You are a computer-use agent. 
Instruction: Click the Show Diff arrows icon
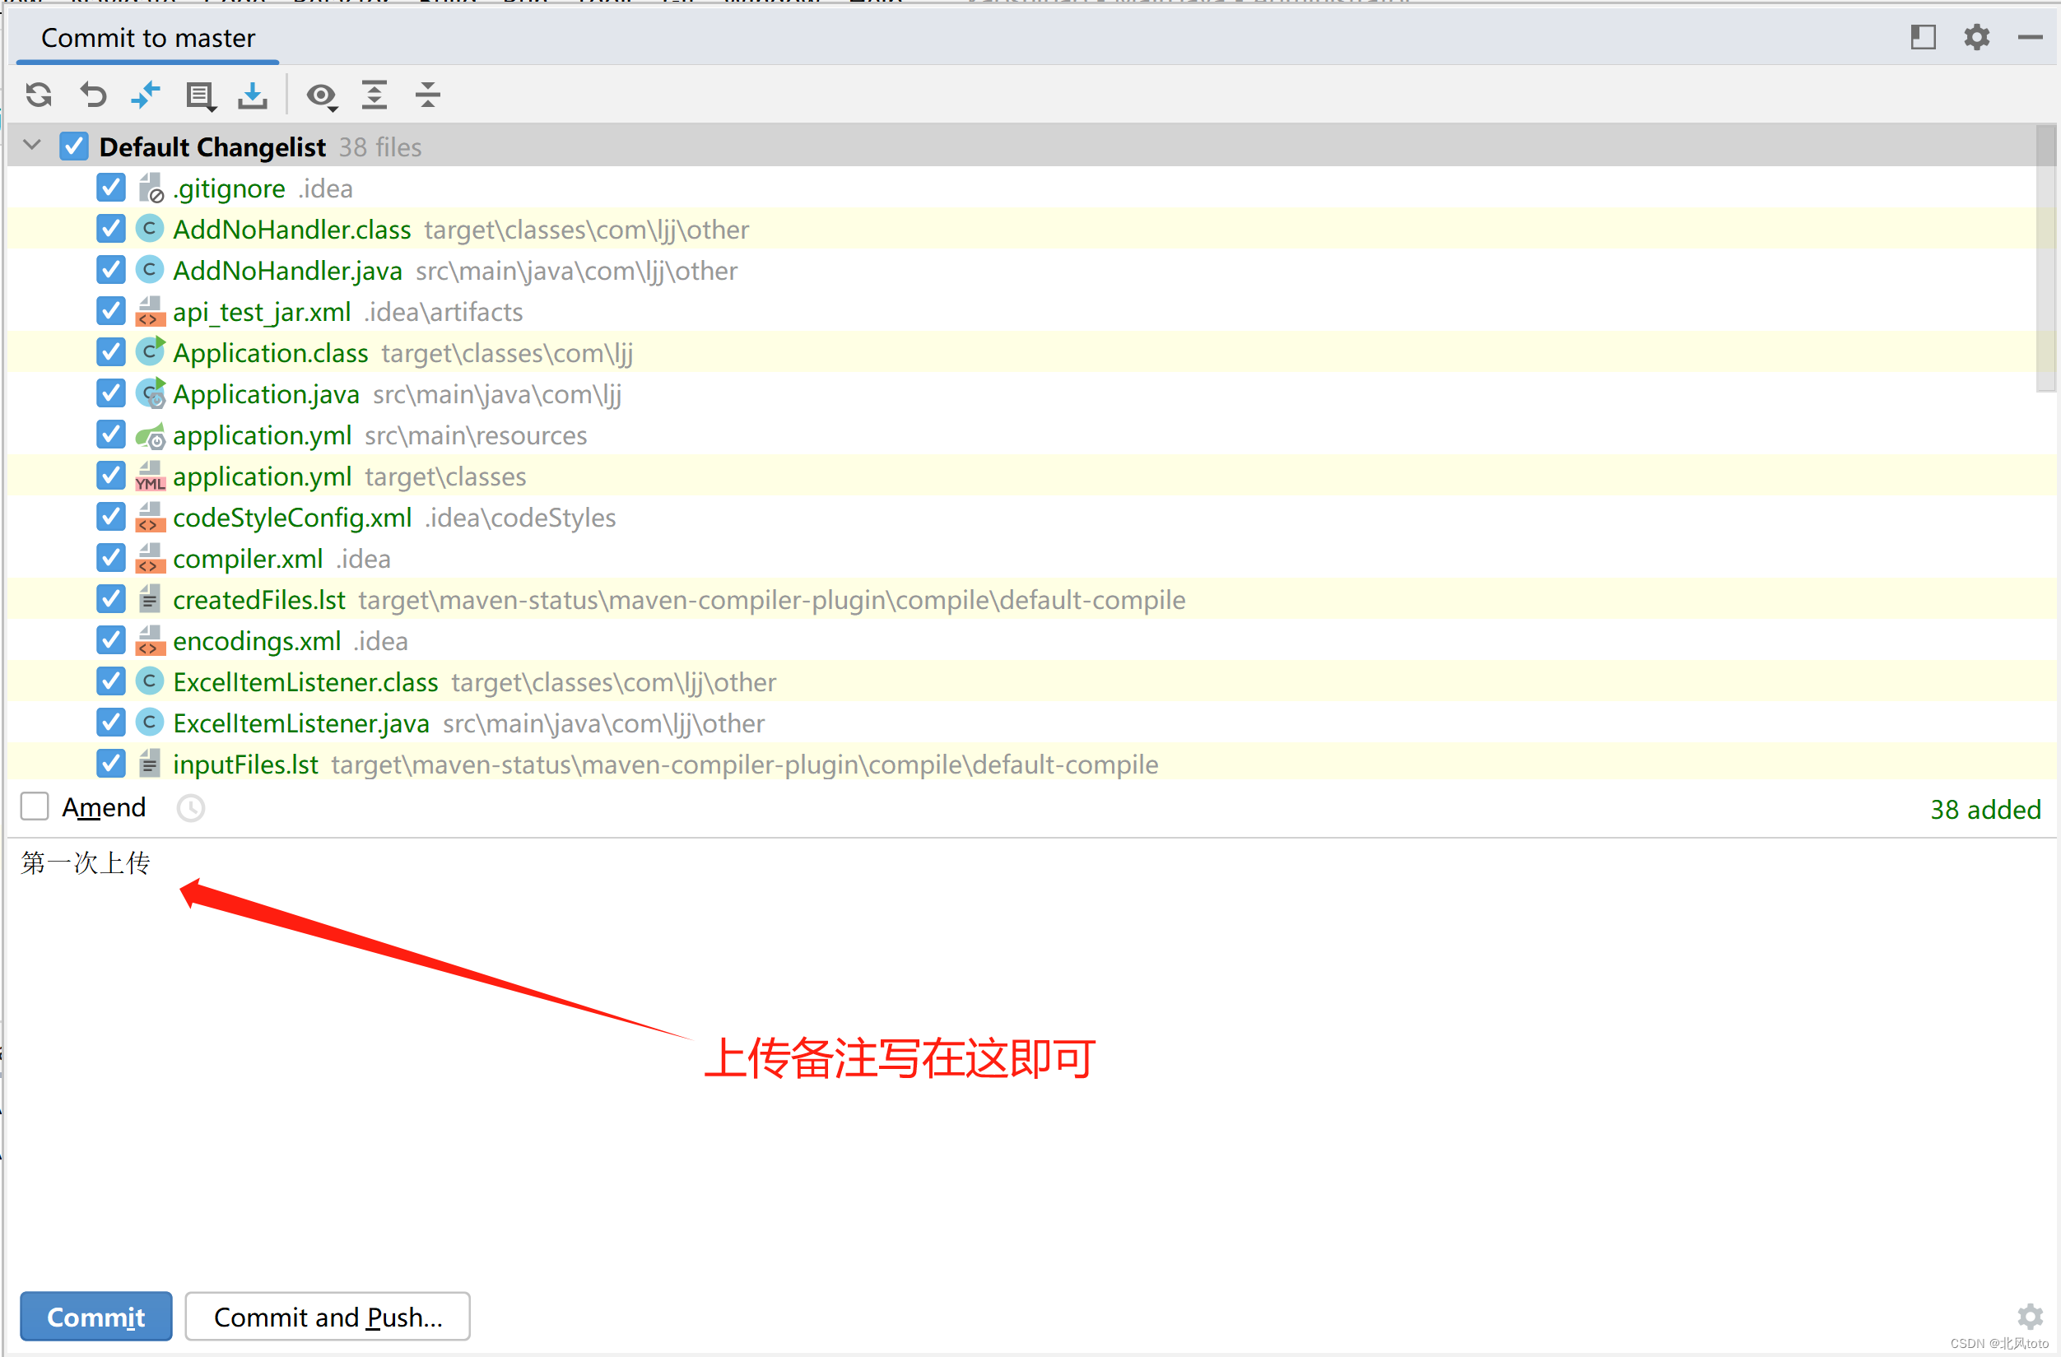tap(147, 95)
